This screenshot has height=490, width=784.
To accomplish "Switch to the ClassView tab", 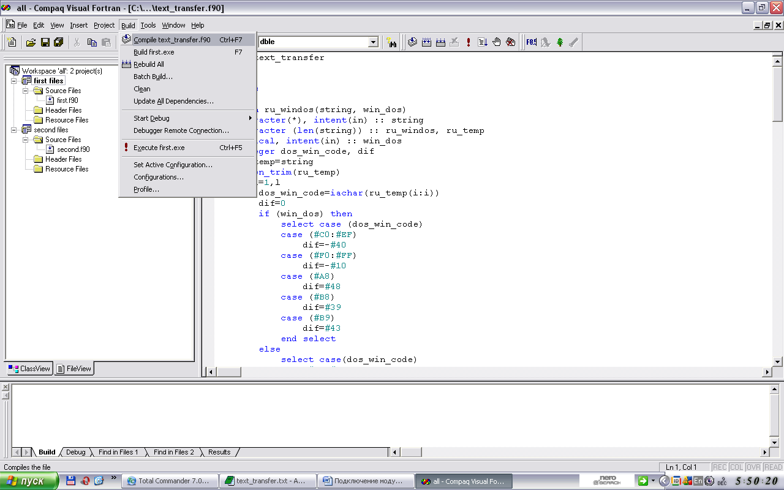I will click(29, 369).
